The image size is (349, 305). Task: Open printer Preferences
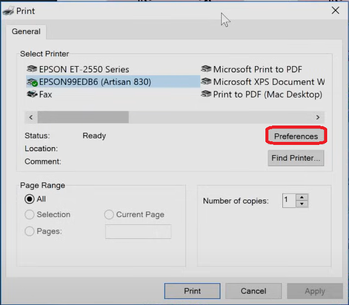[296, 136]
